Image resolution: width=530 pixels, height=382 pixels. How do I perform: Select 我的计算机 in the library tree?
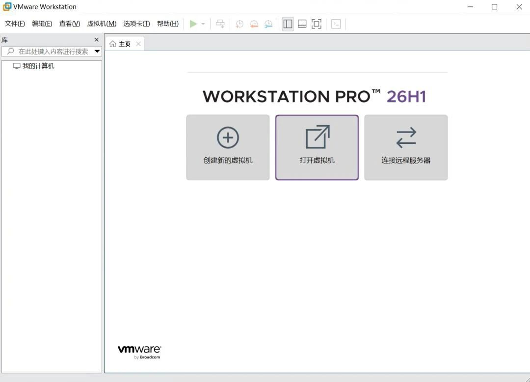click(38, 66)
